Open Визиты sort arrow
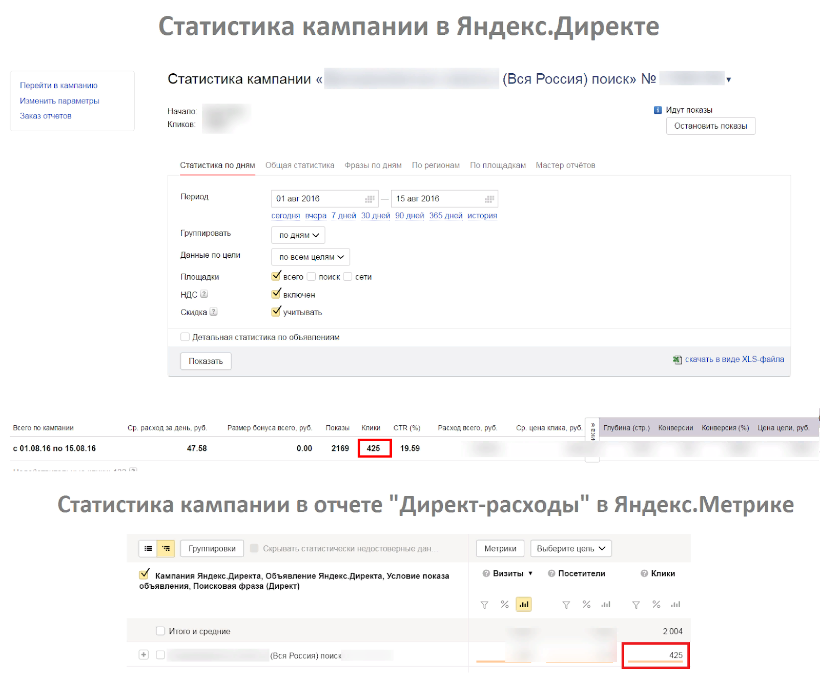 pyautogui.click(x=530, y=573)
